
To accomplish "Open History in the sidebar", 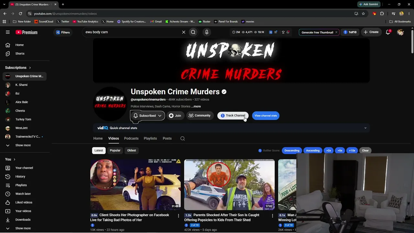I will pos(24,176).
